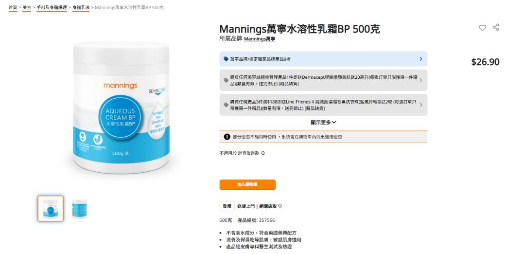Select the second product thumbnail
Viewport: 525px width, 254px height.
pos(79,208)
